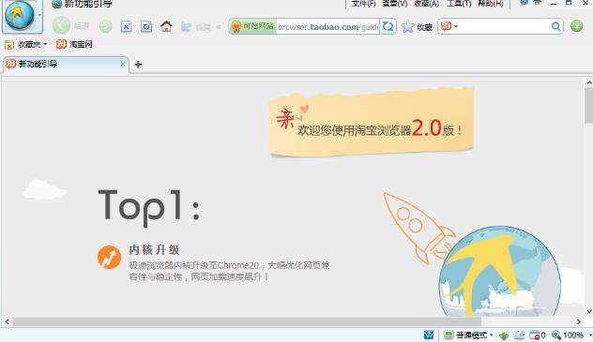Open the 工具(T) menu
This screenshot has width=593, height=342.
(459, 4)
